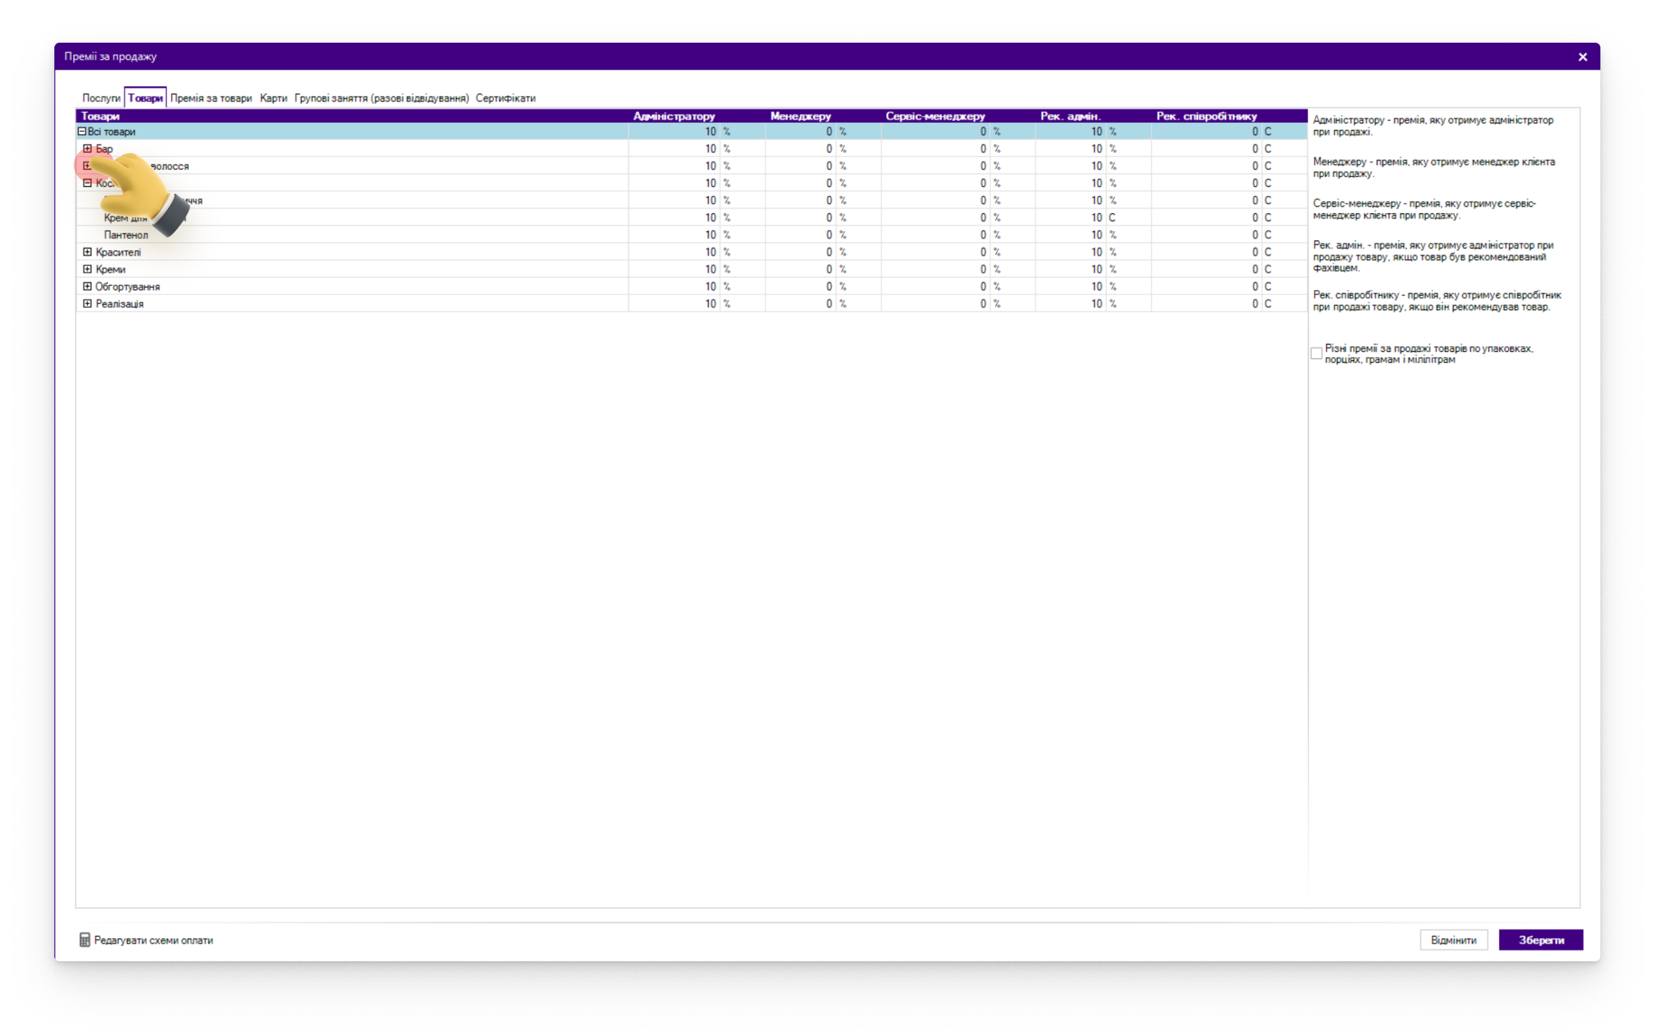
Task: Select the Красителі row label
Action: coord(118,252)
